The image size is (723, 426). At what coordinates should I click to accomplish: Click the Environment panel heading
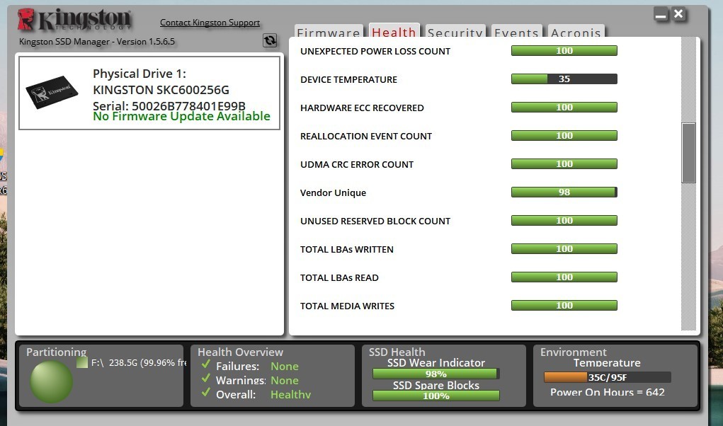click(573, 352)
